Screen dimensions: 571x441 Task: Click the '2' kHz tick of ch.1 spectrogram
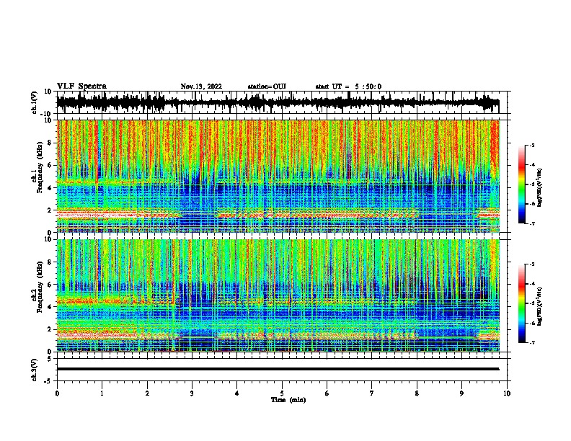(50, 210)
